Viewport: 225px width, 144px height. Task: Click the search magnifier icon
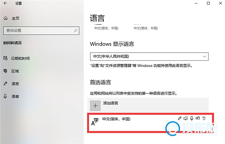coord(76,31)
